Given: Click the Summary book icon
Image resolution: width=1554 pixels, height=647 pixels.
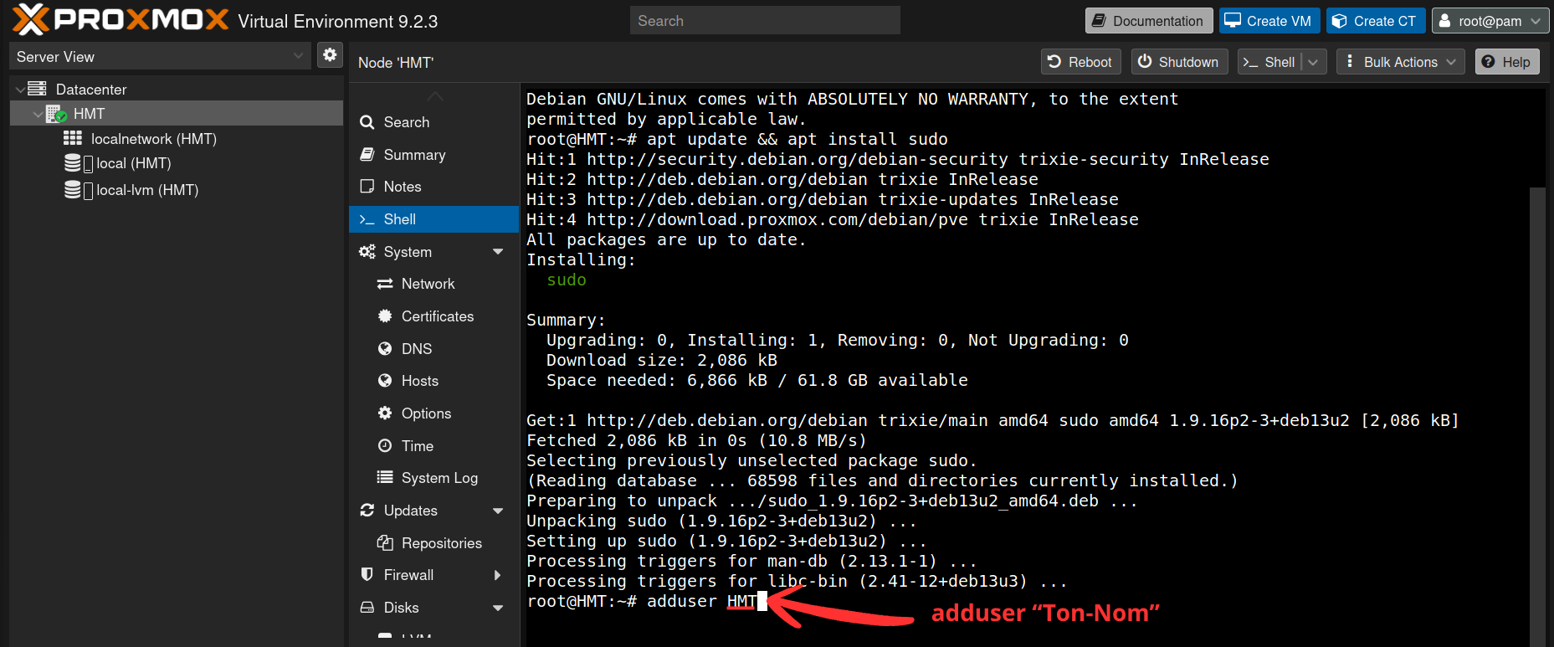Looking at the screenshot, I should tap(367, 155).
